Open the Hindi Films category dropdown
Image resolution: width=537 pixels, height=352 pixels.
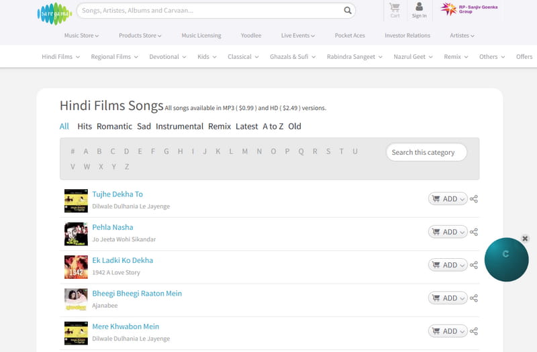point(60,57)
